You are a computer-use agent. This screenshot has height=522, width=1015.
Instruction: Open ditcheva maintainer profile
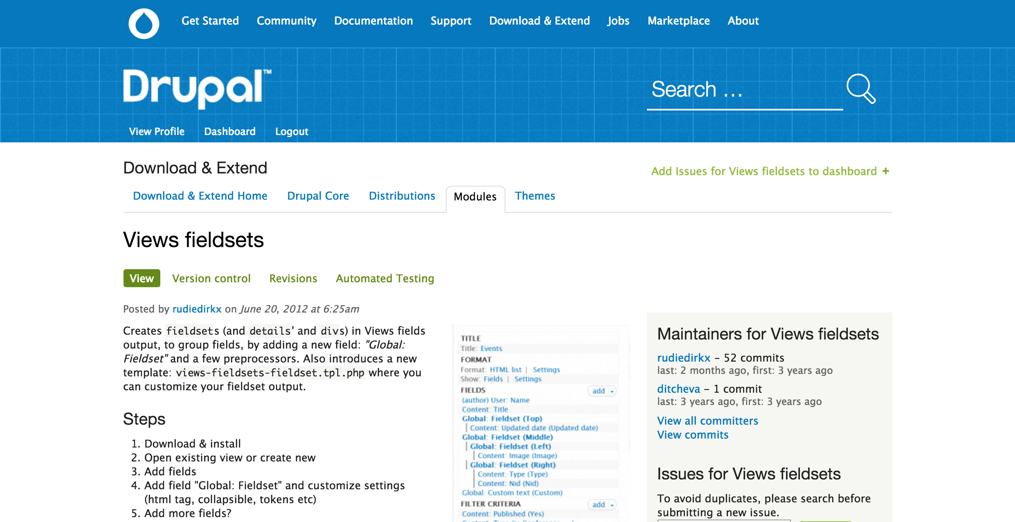click(x=678, y=389)
